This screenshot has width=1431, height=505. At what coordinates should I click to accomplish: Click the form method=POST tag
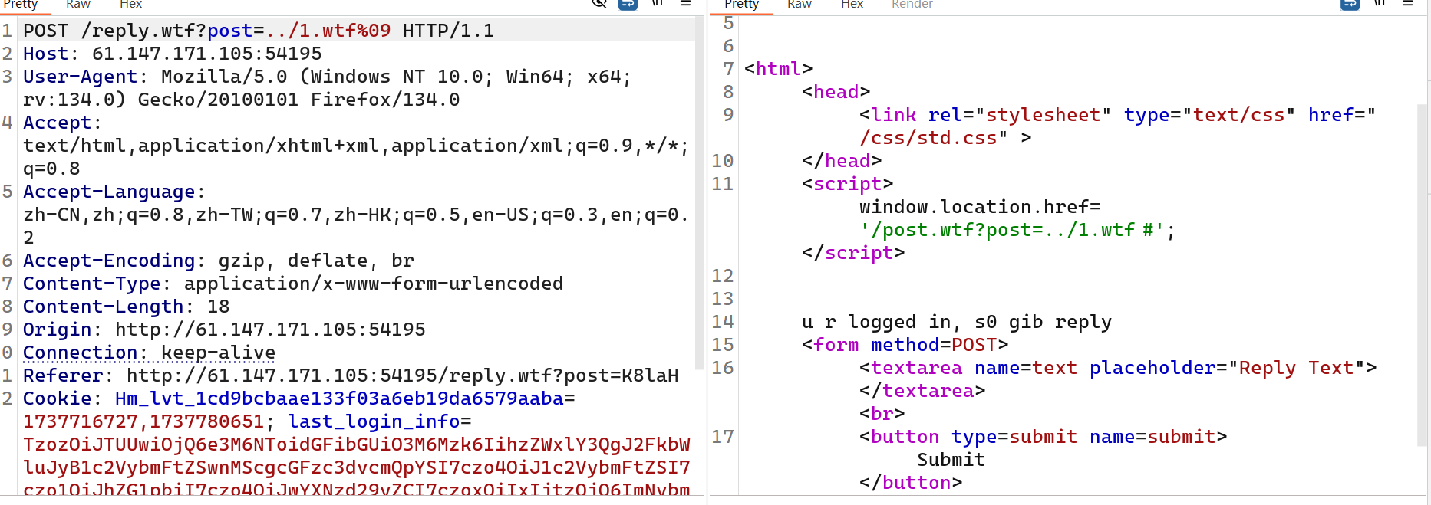pyautogui.click(x=905, y=345)
